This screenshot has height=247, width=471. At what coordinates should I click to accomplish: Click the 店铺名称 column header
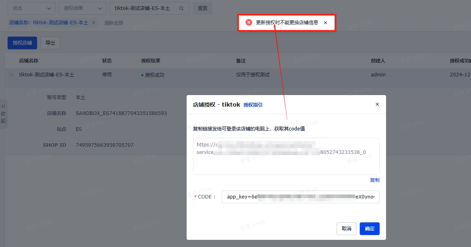tap(29, 60)
